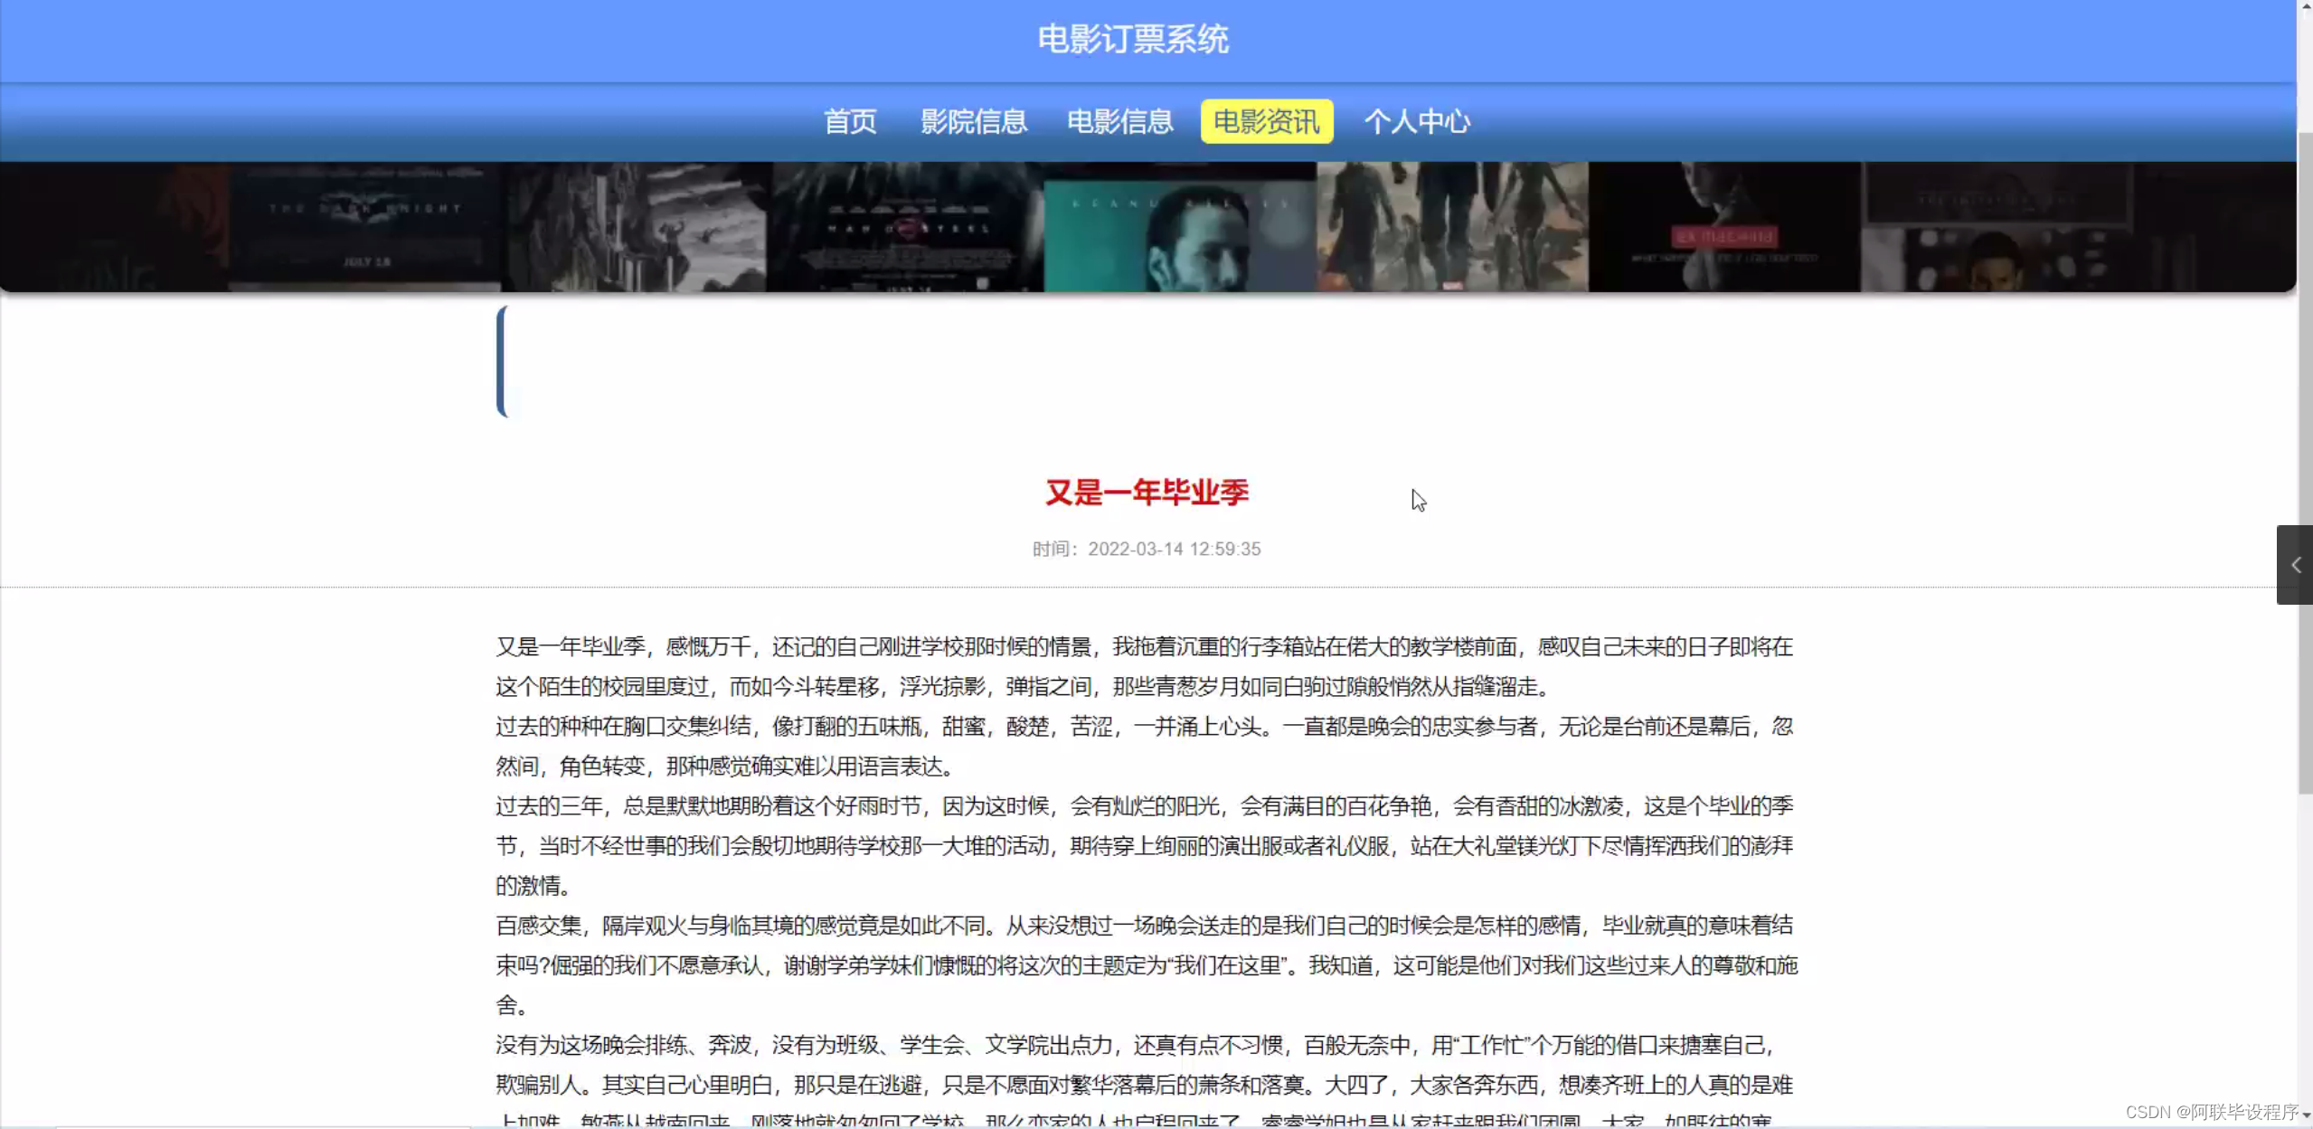Select the highlighted 电影资讯 tab
The width and height of the screenshot is (2313, 1129).
1266,121
